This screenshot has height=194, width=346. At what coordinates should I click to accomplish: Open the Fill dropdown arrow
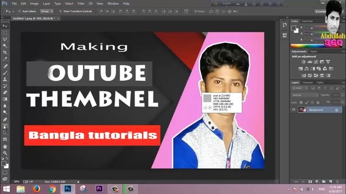(342, 102)
